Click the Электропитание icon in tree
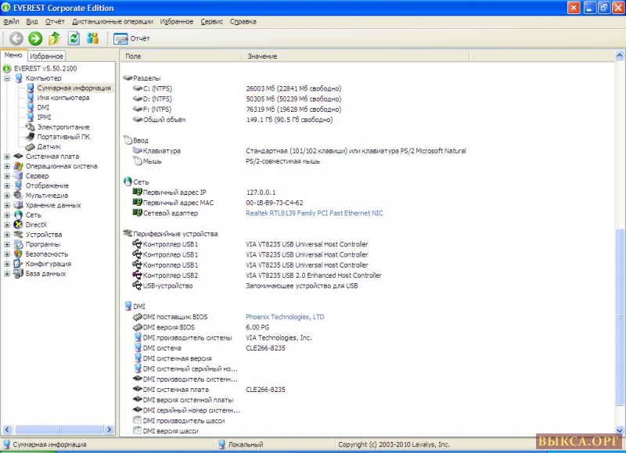The image size is (626, 453). click(30, 127)
